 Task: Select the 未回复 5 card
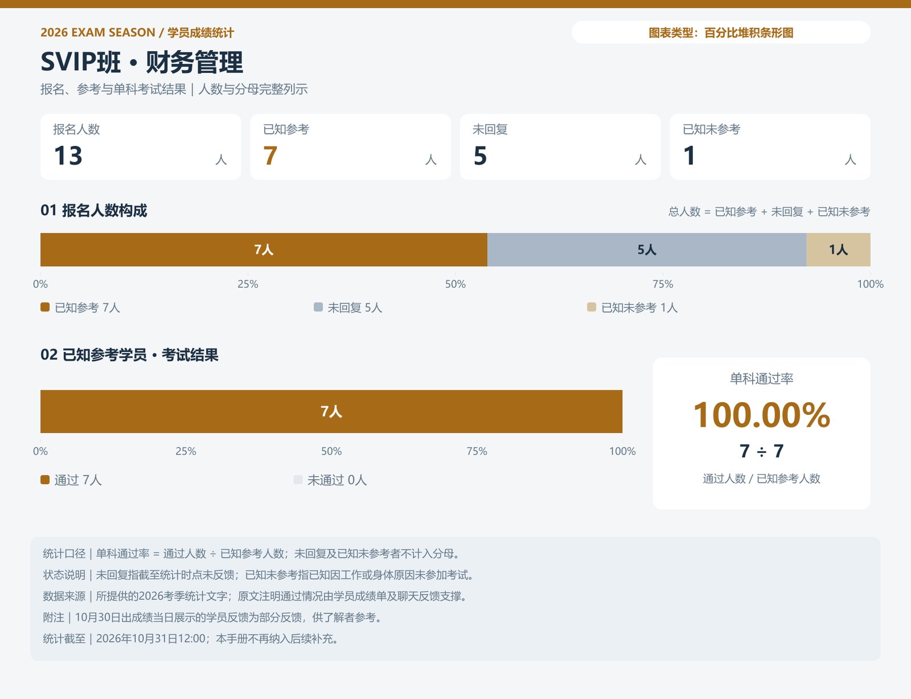[560, 147]
